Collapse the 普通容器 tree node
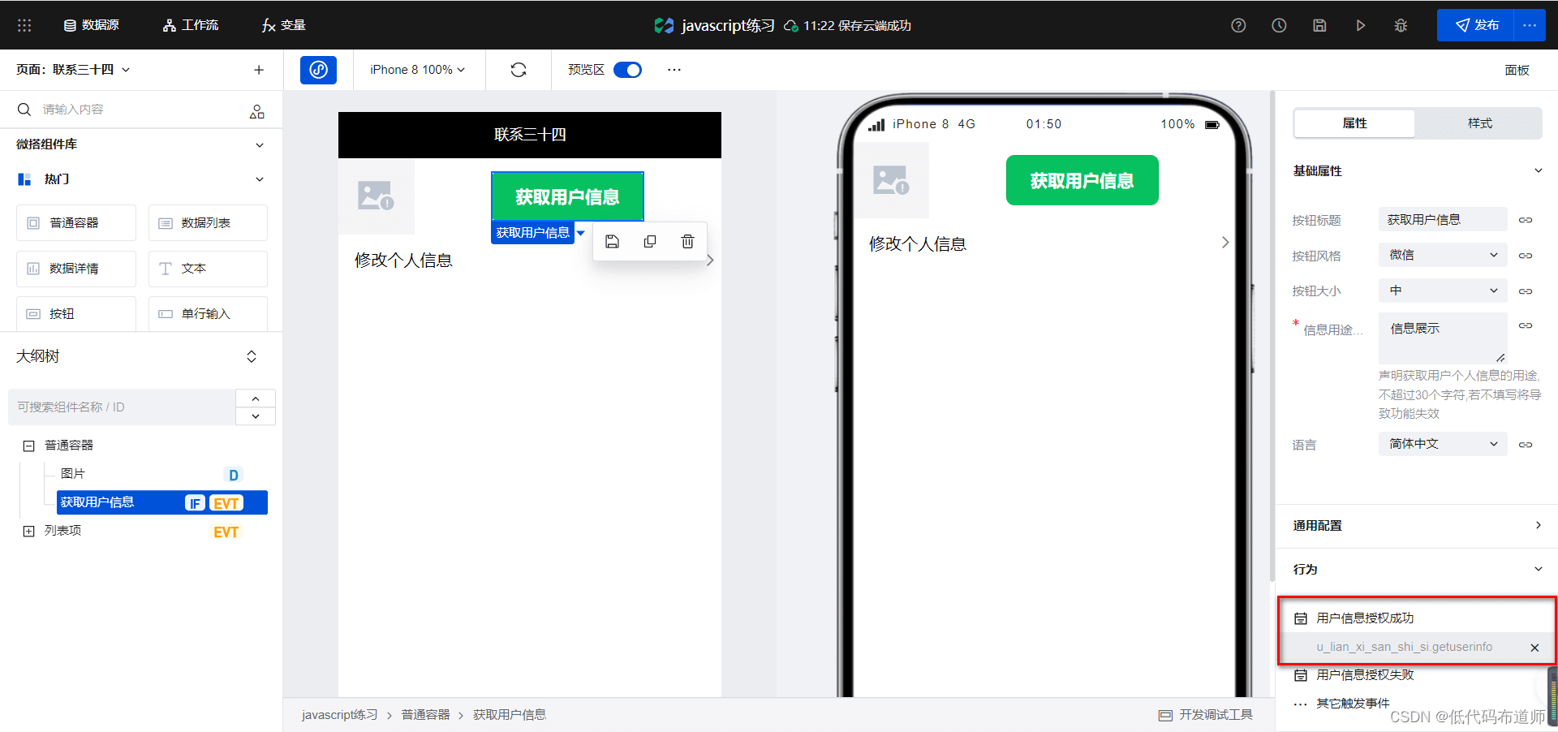This screenshot has width=1558, height=732. 28,446
